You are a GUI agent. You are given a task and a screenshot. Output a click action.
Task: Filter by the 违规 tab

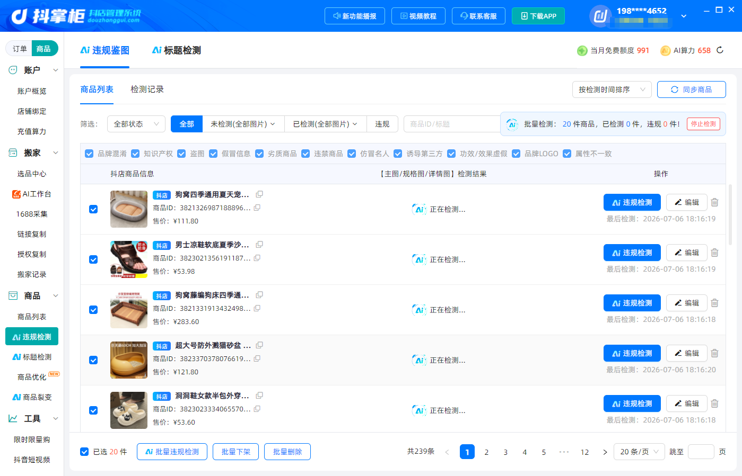click(382, 124)
